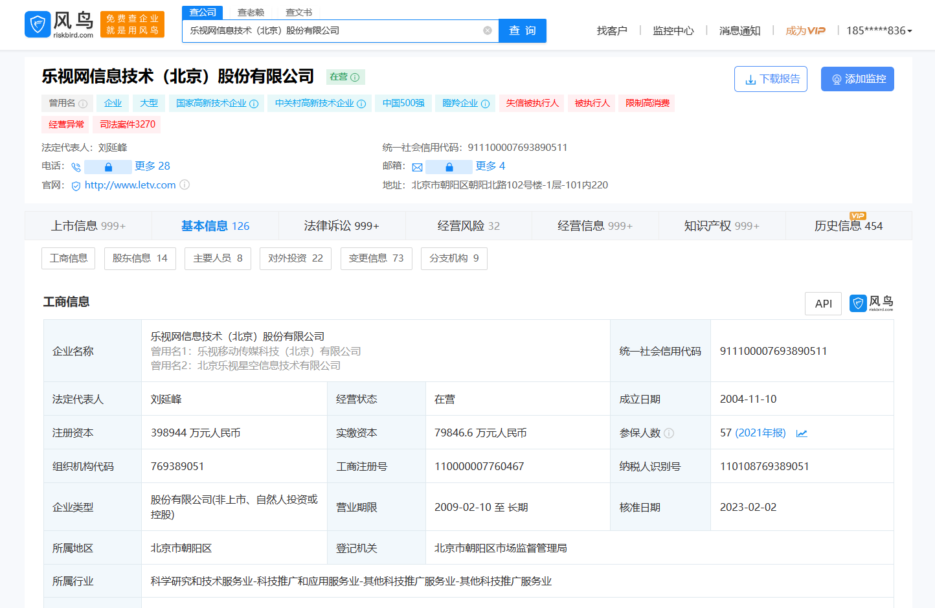The image size is (935, 608).
Task: Select 工商信息 sub-section button
Action: coord(69,258)
